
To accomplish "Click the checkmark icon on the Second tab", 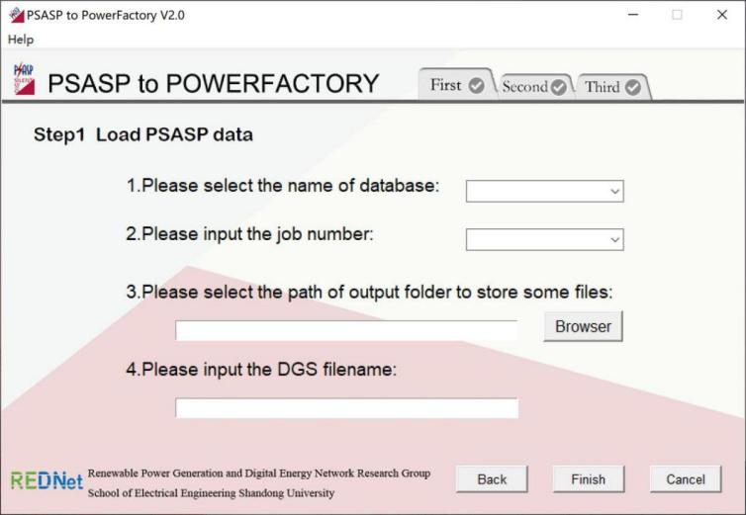I will (559, 87).
